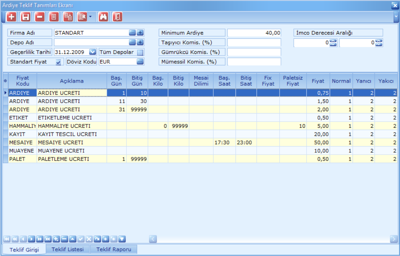Open the Depo Adı lookup ellipsis button

[133, 42]
